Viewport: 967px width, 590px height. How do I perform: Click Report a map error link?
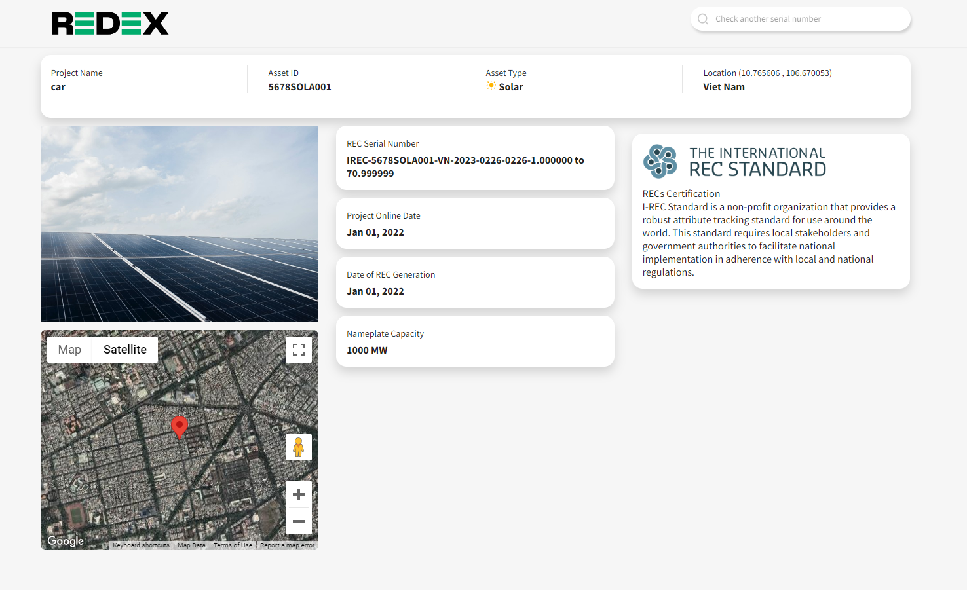coord(287,545)
